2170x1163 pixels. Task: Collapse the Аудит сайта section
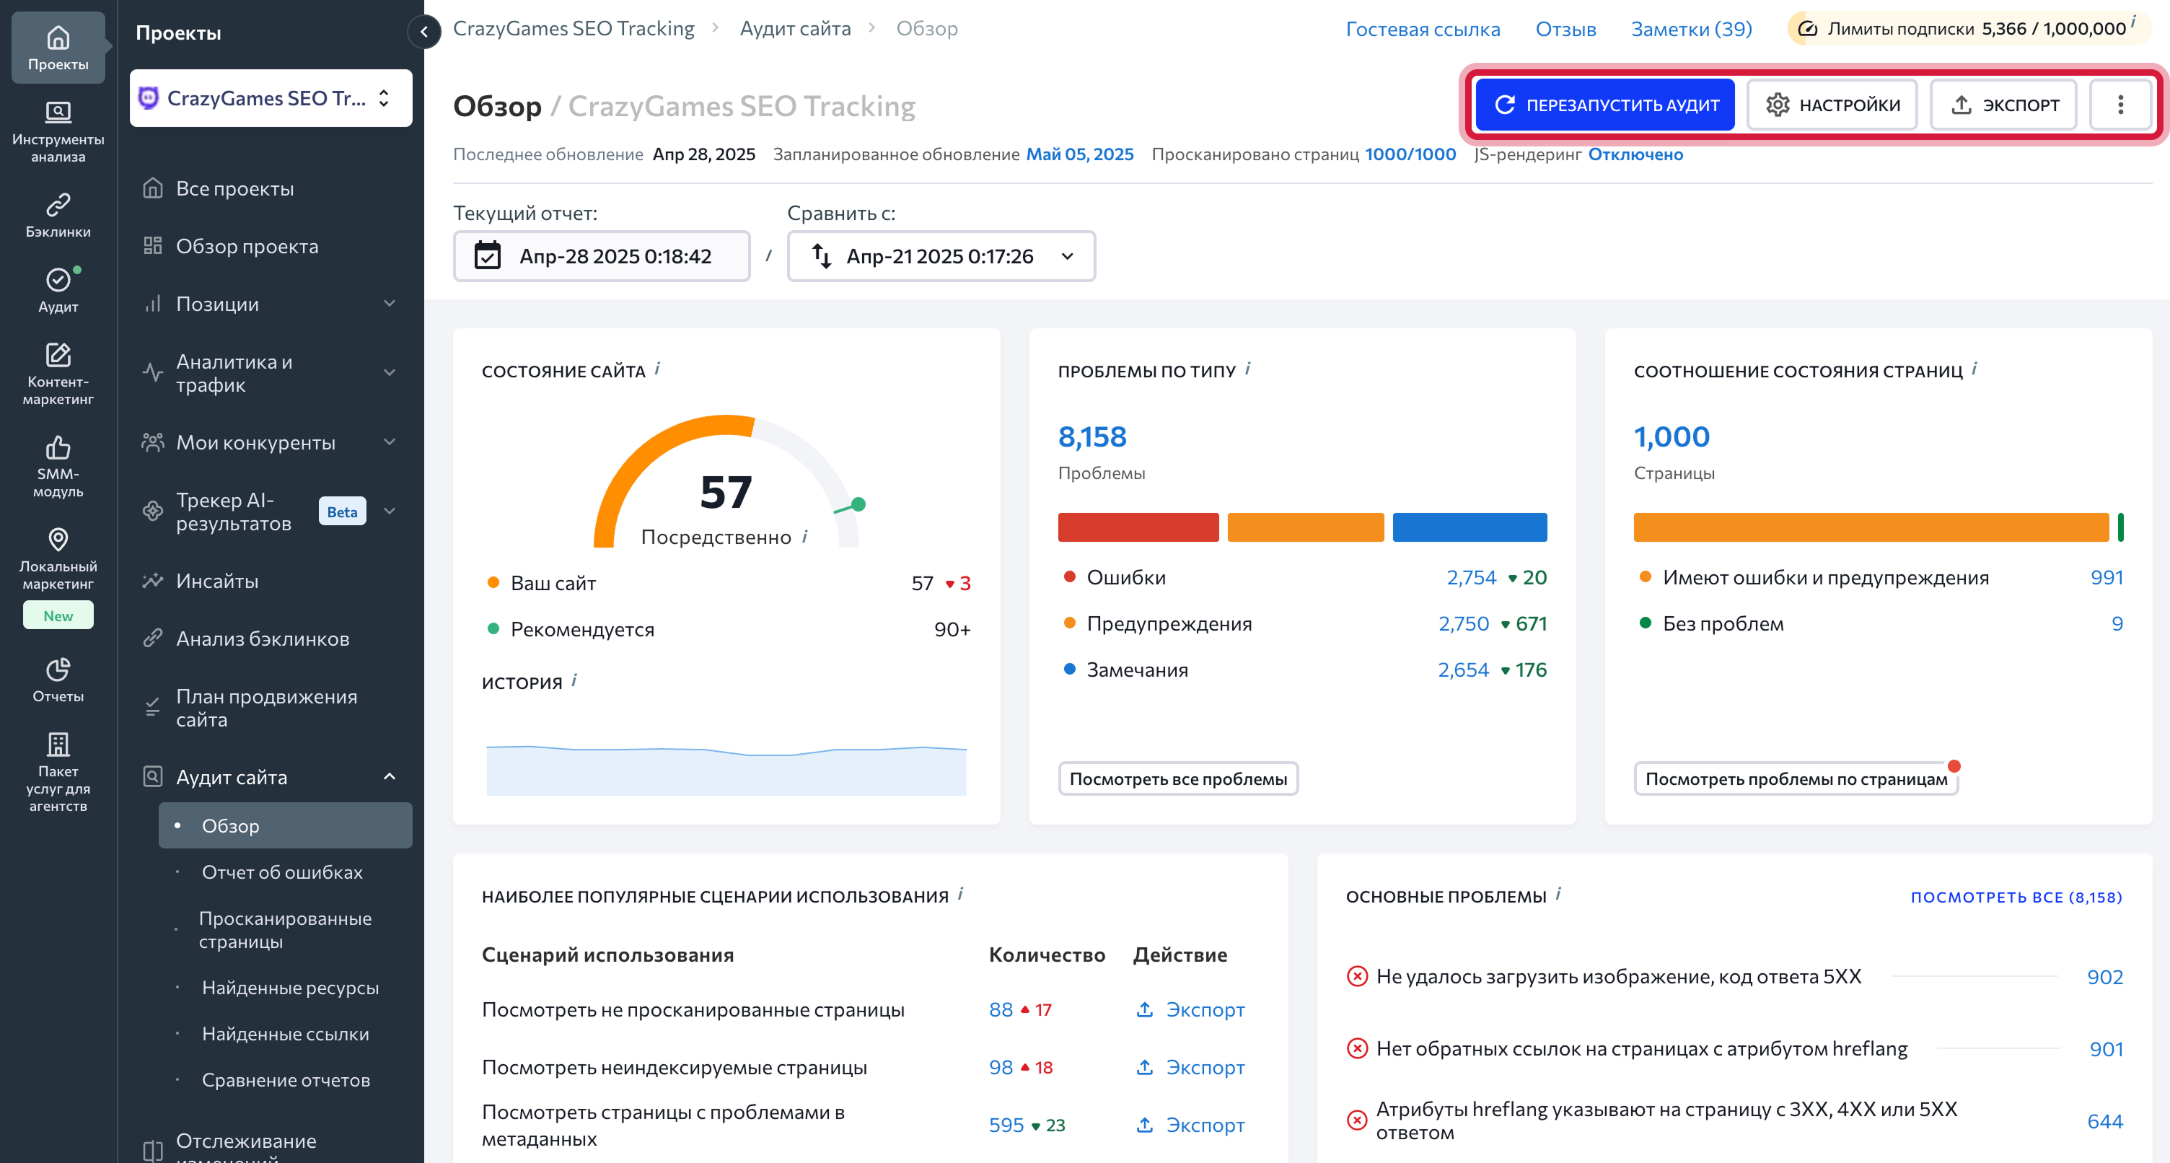coord(389,776)
